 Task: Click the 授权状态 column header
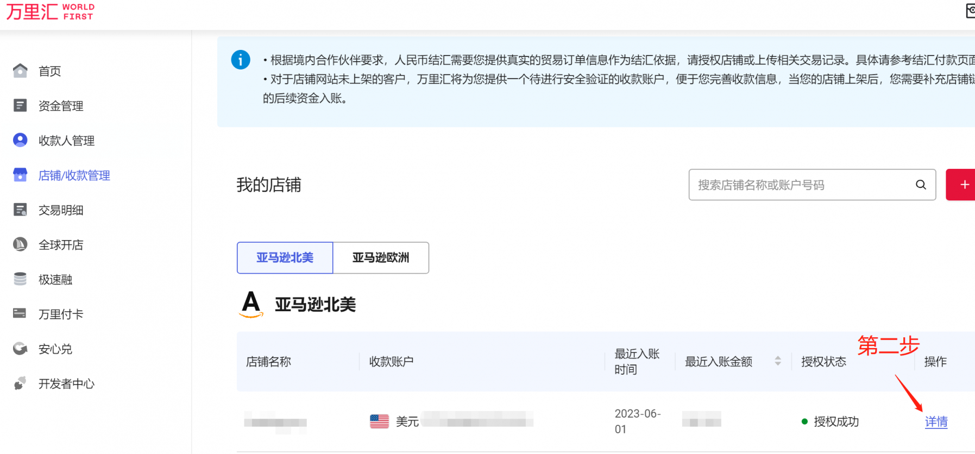tap(823, 362)
